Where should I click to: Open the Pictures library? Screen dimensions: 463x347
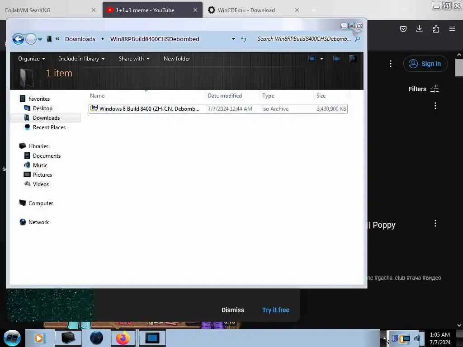click(x=42, y=175)
